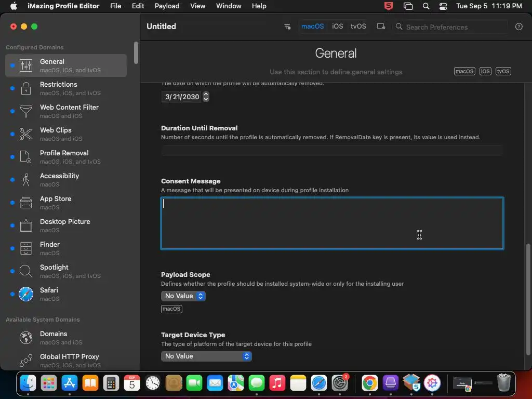Click the menu bar date and time

pos(489,6)
